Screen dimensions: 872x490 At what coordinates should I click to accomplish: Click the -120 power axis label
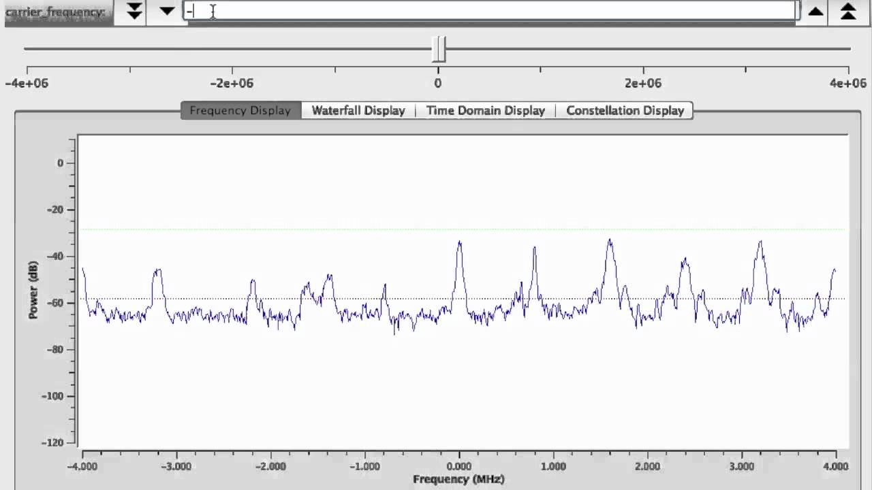pyautogui.click(x=52, y=443)
